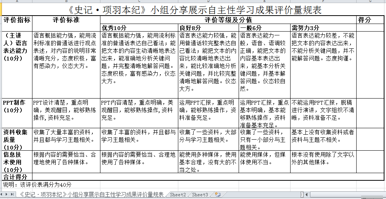Click the tab bar split handle
Viewport: 386px width, 199px height.
coord(302,194)
